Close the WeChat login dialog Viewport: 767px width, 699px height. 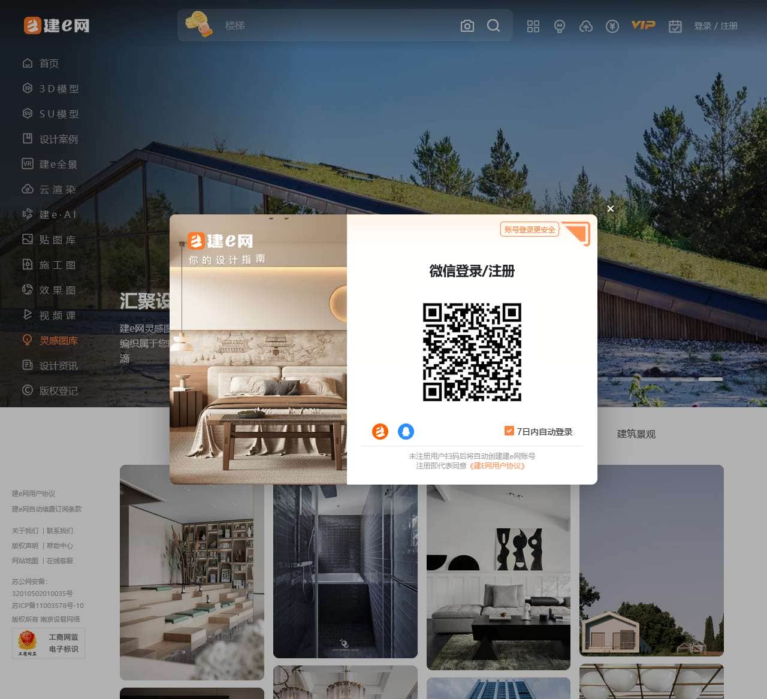(x=610, y=208)
